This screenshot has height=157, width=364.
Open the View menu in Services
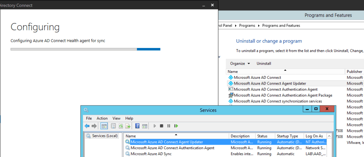(116, 118)
